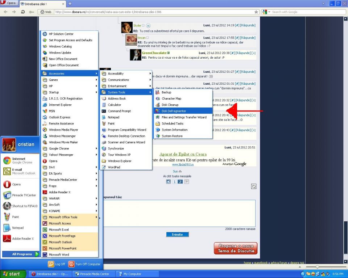Expand the Startup program folder

coord(70,92)
